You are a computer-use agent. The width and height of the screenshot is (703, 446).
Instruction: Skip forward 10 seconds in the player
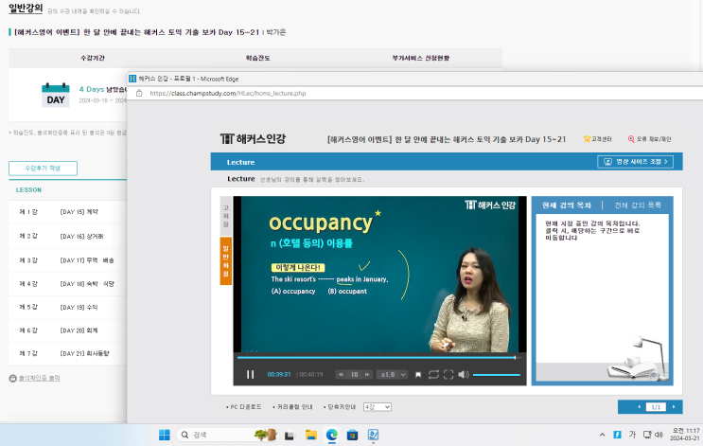coord(367,374)
